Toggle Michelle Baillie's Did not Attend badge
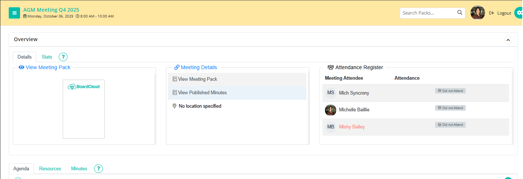Screen dimensions: 523x179 [450, 108]
